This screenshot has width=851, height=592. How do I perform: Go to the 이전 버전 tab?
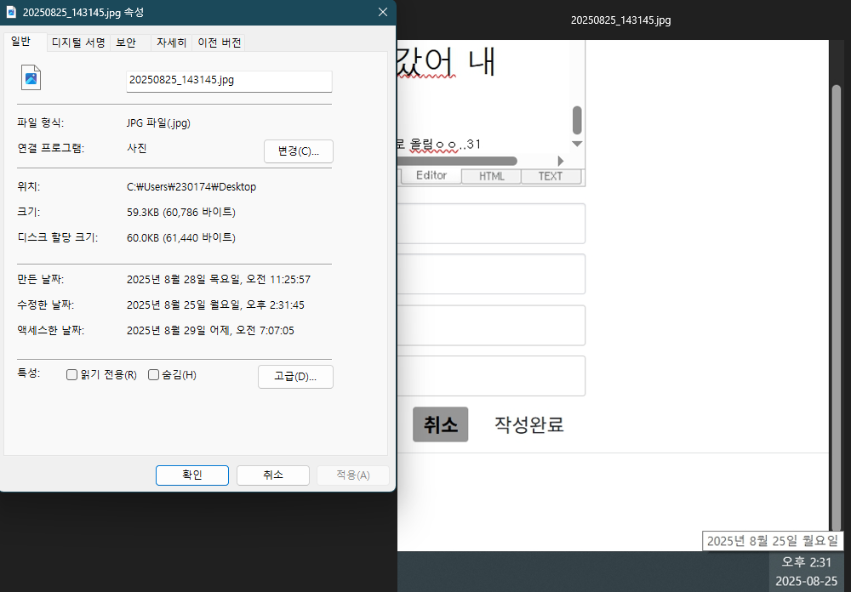pyautogui.click(x=220, y=43)
